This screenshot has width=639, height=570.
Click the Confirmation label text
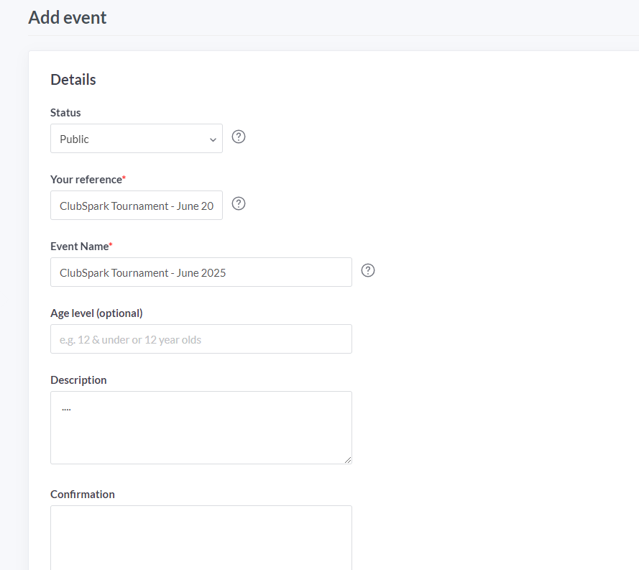click(x=83, y=494)
